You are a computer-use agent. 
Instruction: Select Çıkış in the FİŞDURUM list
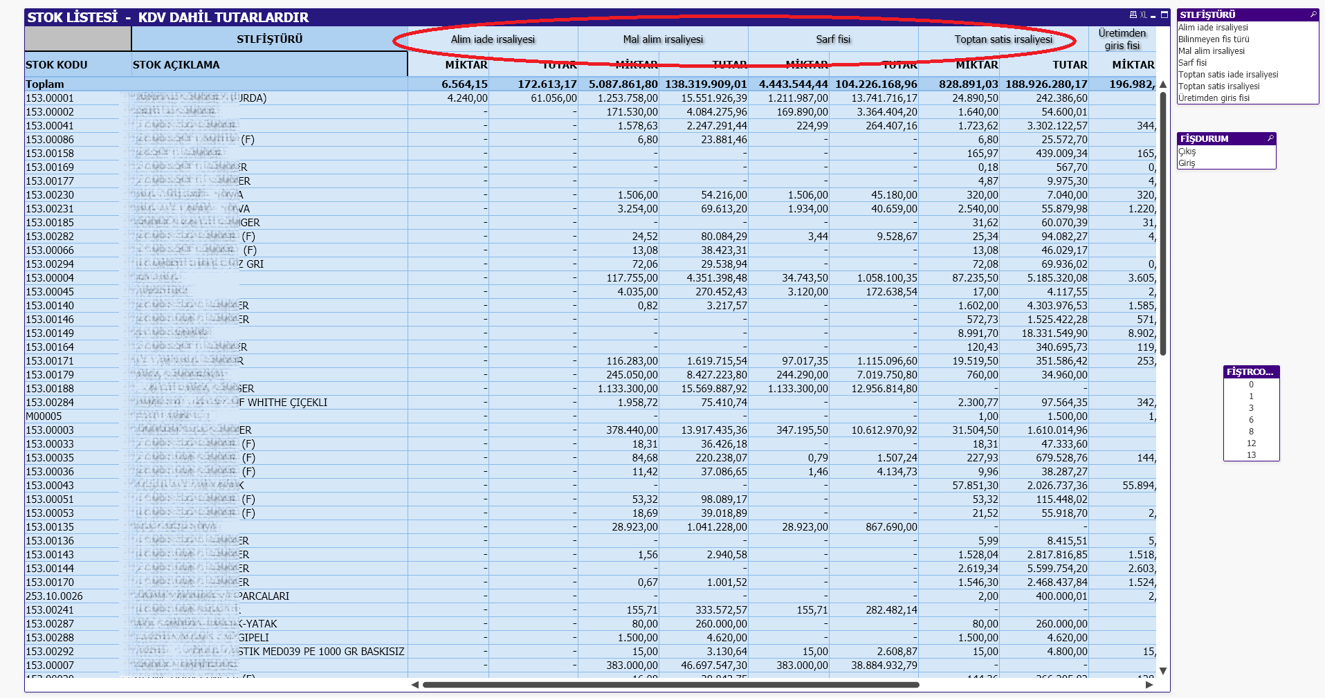click(1187, 151)
